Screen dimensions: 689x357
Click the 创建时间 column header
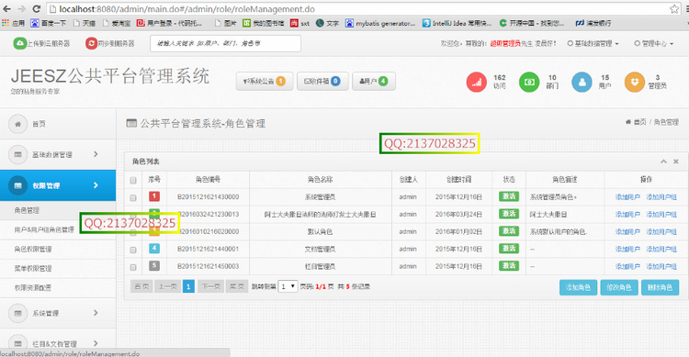click(458, 179)
